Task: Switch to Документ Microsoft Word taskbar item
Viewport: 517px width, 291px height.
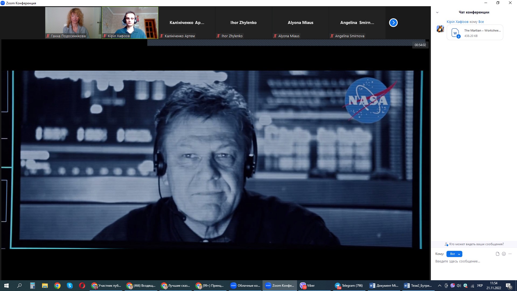Action: click(384, 286)
